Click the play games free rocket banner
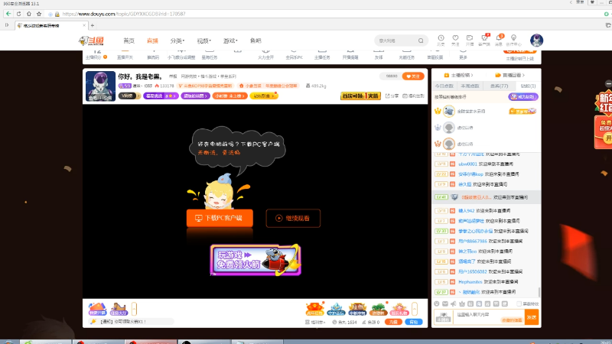 [256, 260]
